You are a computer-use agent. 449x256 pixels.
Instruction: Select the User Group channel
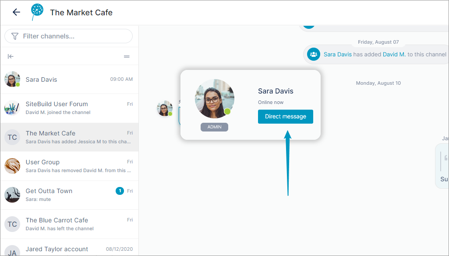click(69, 166)
